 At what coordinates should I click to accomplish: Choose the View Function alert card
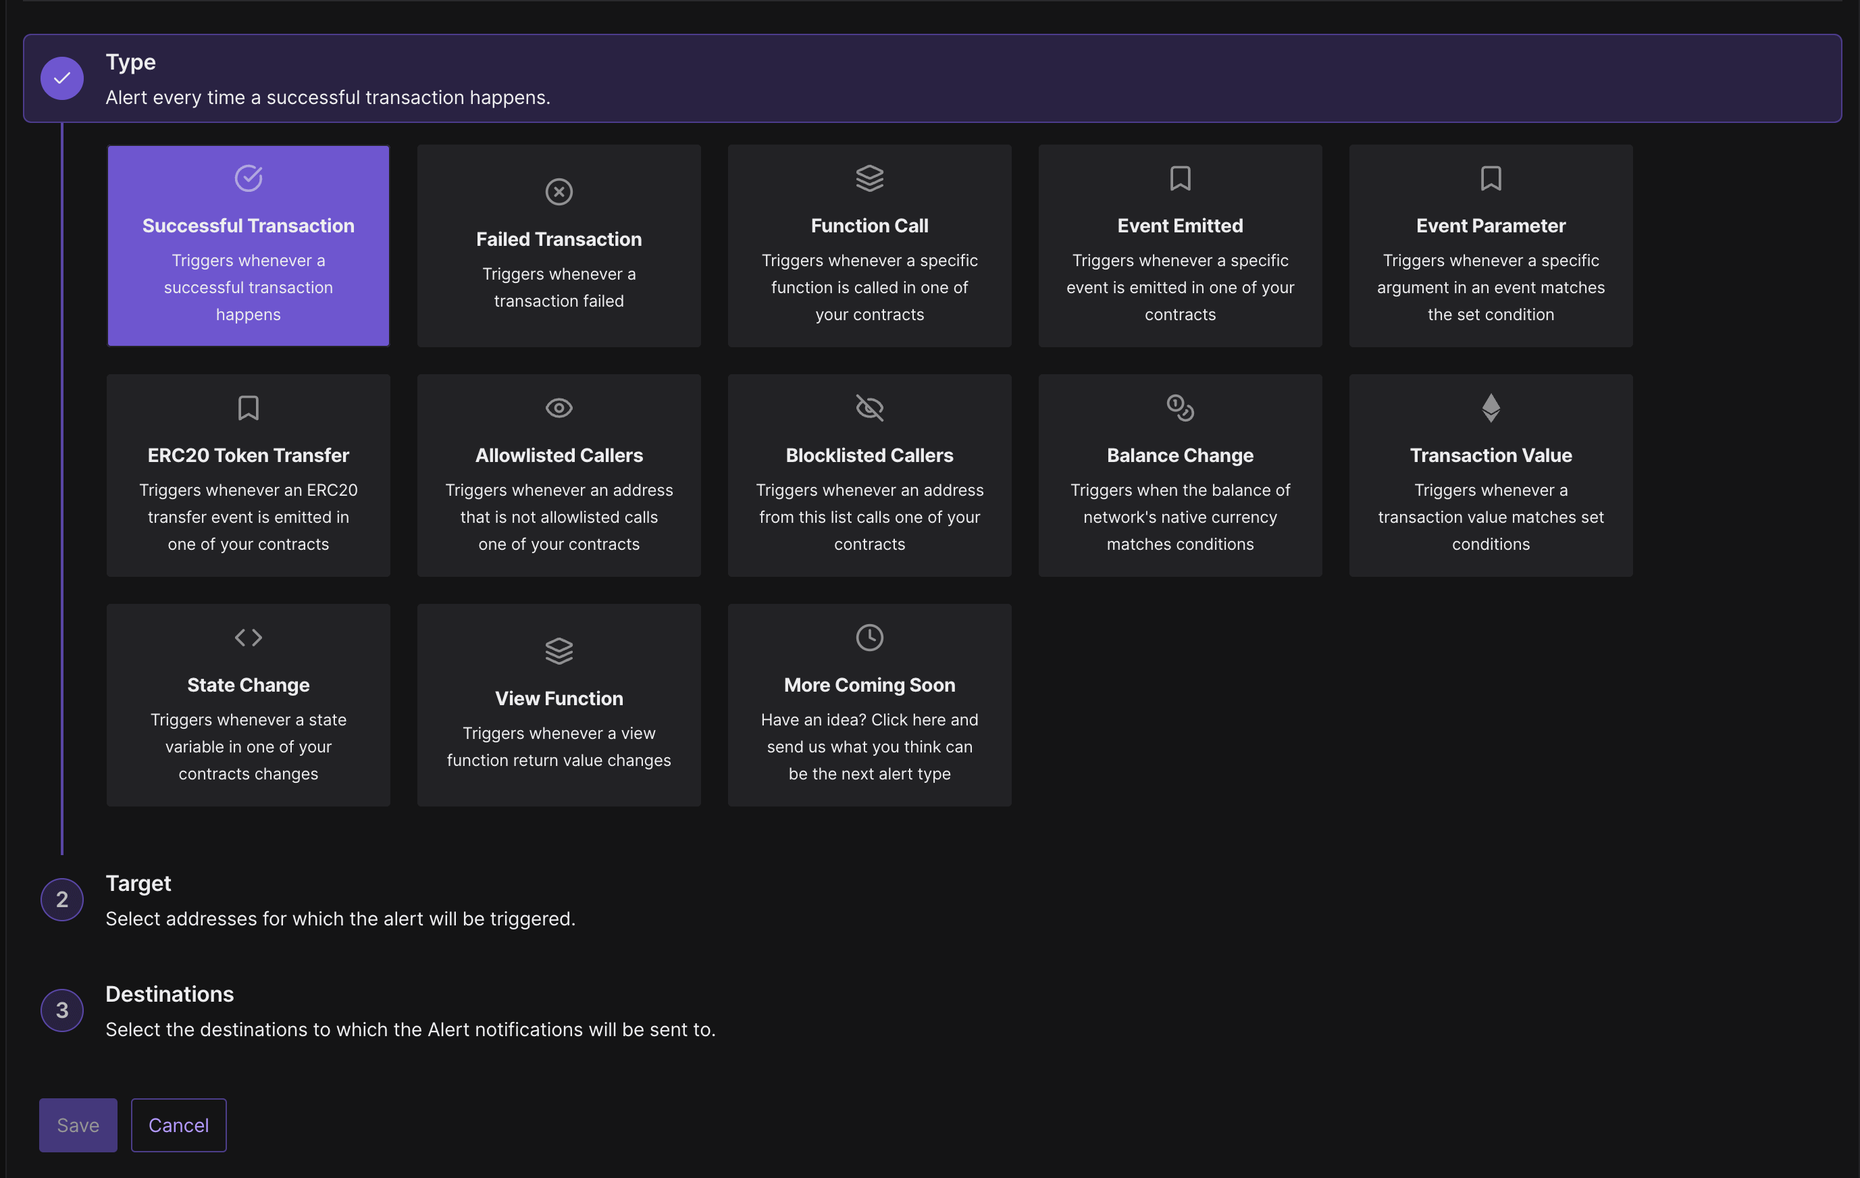[x=559, y=705]
